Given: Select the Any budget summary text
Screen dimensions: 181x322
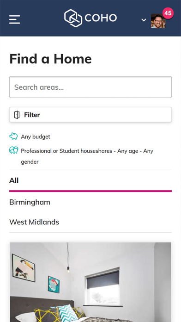Looking at the screenshot, I should coord(36,137).
